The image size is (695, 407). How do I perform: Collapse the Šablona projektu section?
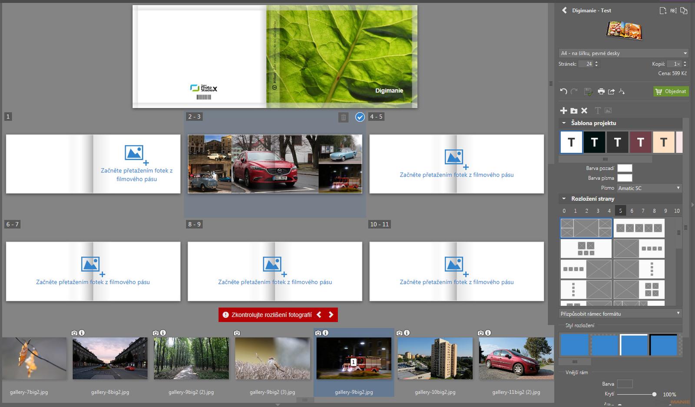tap(564, 123)
